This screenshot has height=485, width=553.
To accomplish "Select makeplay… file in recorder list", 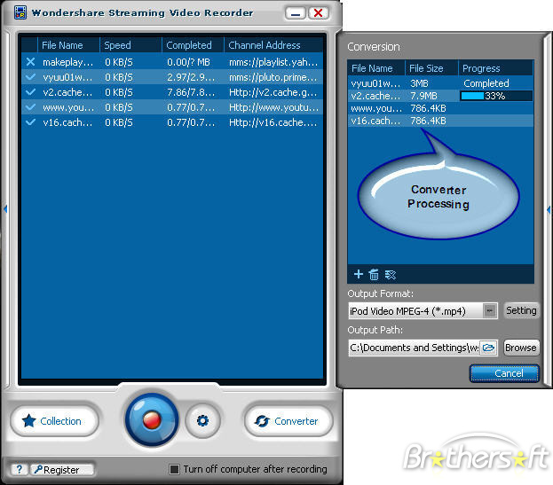I will pyautogui.click(x=68, y=62).
